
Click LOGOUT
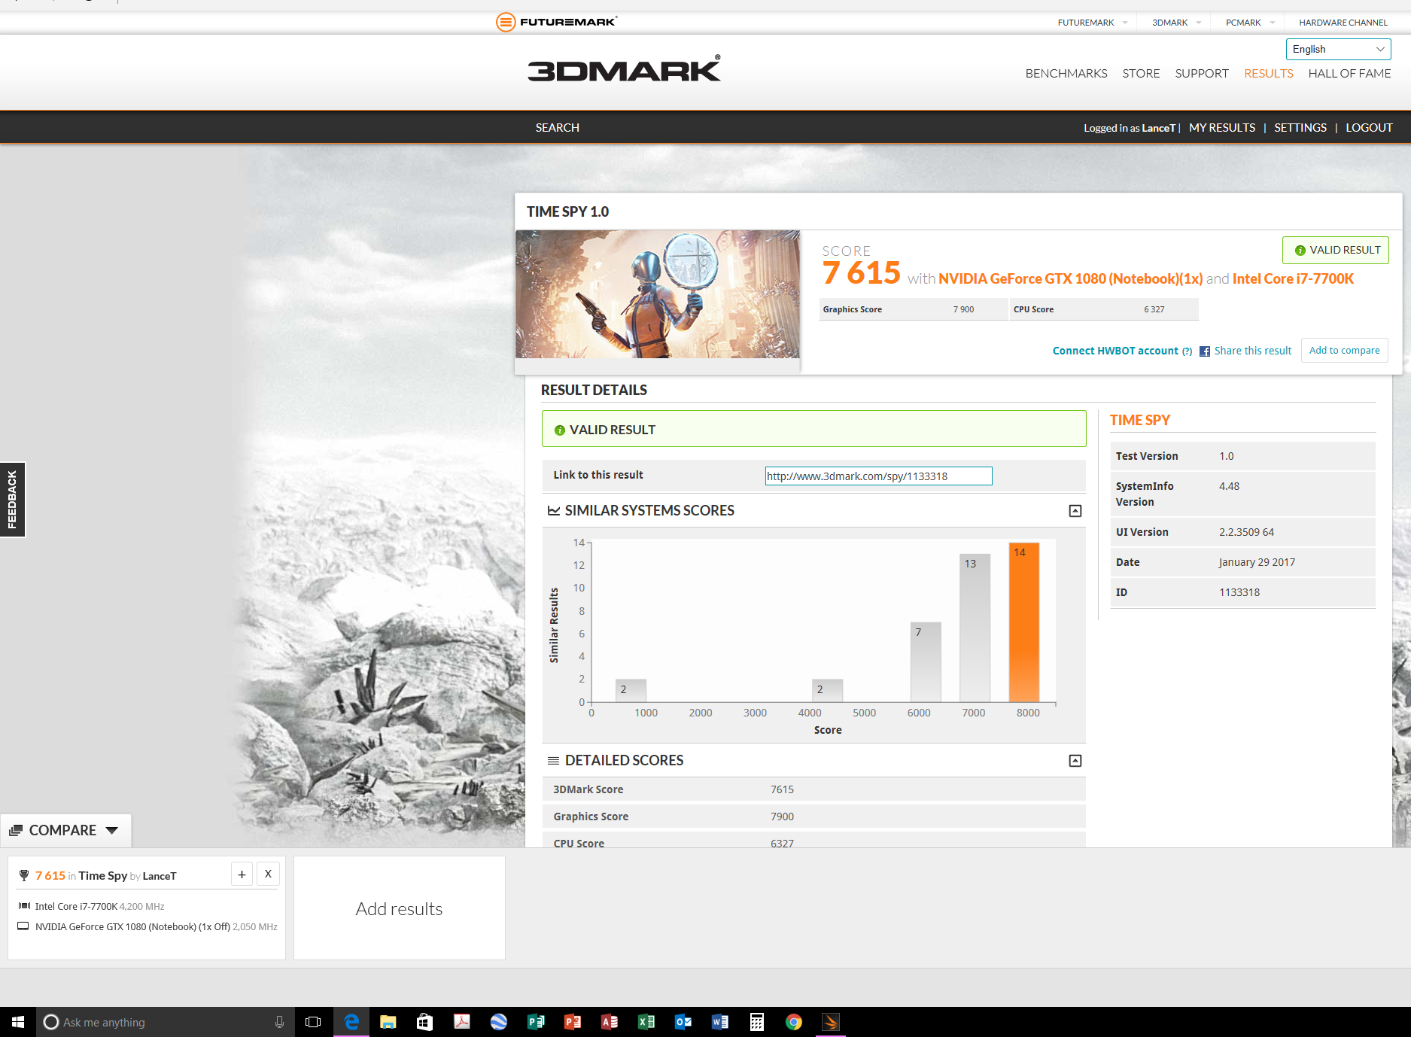1369,128
